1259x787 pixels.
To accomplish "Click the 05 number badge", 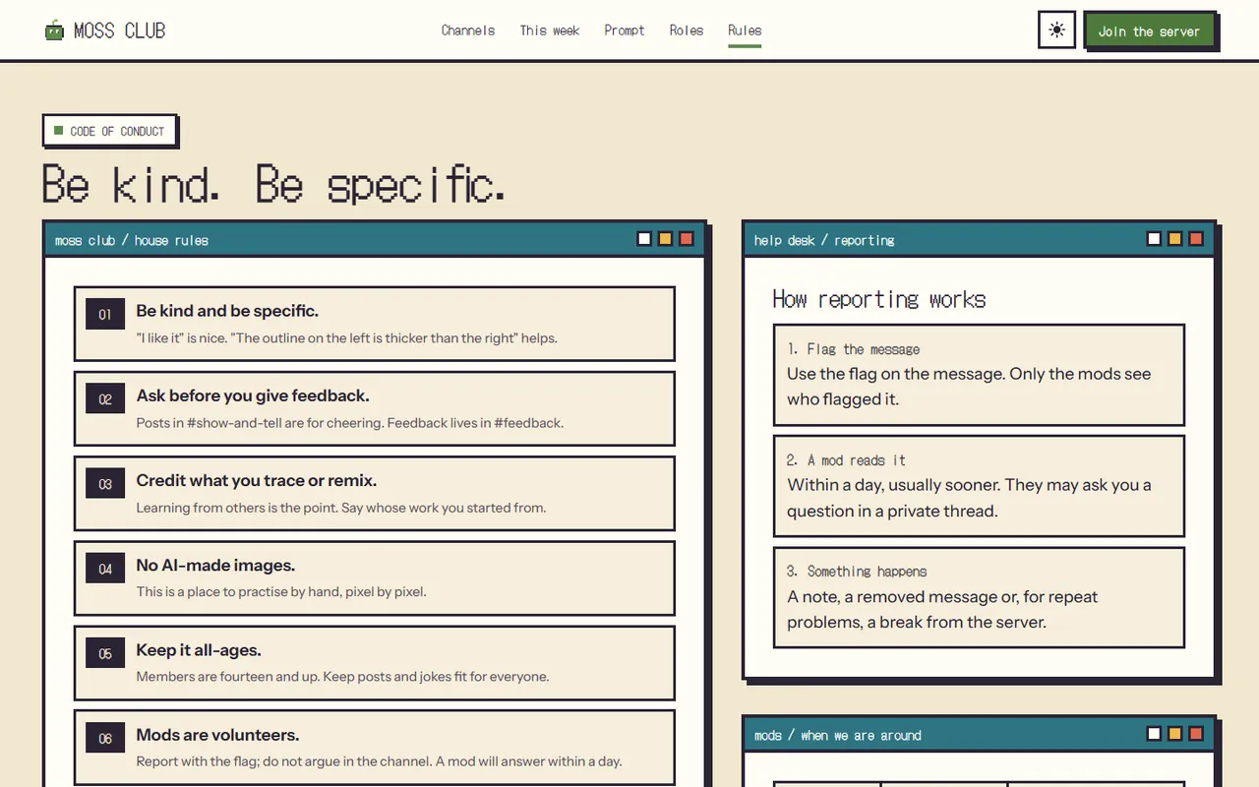I will point(105,653).
